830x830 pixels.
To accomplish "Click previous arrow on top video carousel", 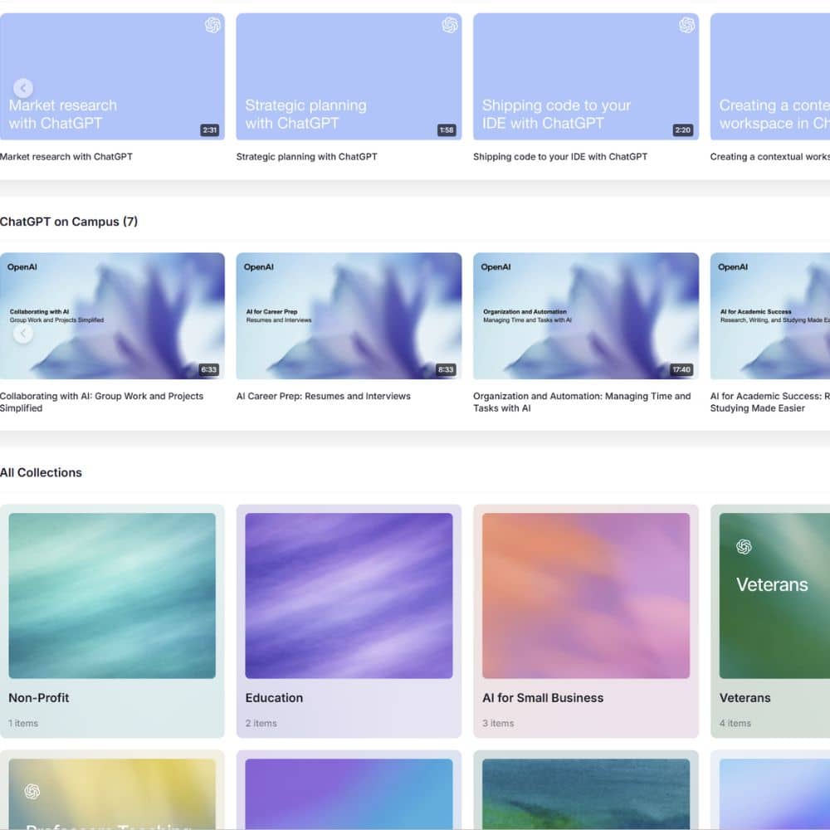I will tap(23, 88).
